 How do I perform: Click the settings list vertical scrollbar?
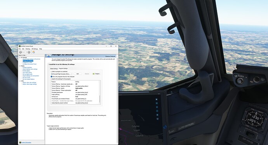pos(100,99)
